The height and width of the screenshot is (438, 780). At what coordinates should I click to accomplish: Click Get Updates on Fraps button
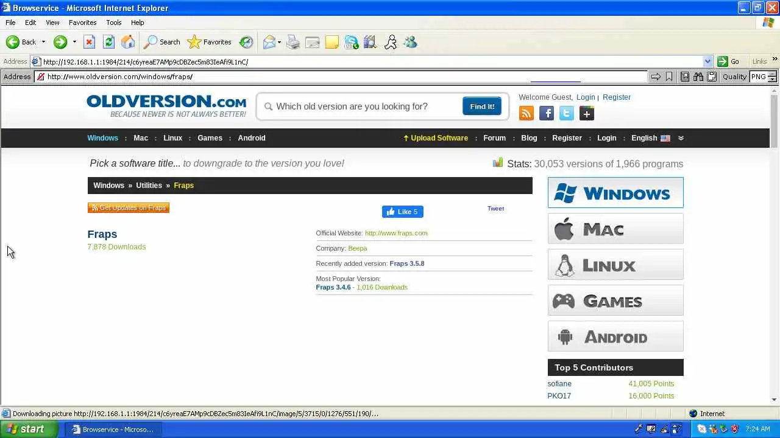tap(129, 207)
